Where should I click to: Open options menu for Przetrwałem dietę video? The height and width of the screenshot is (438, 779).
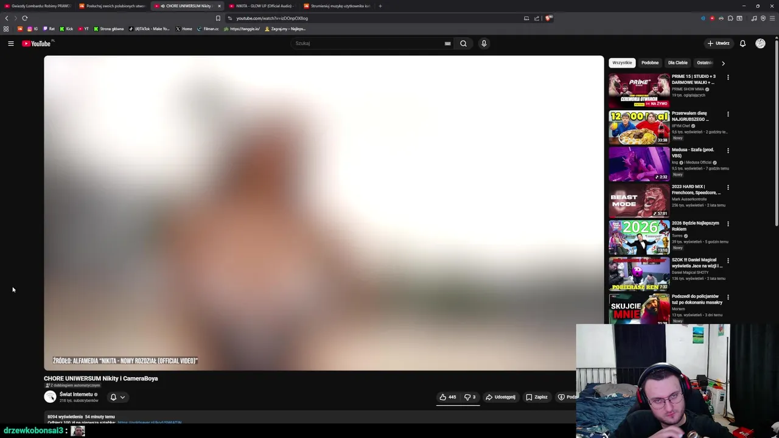tap(728, 114)
